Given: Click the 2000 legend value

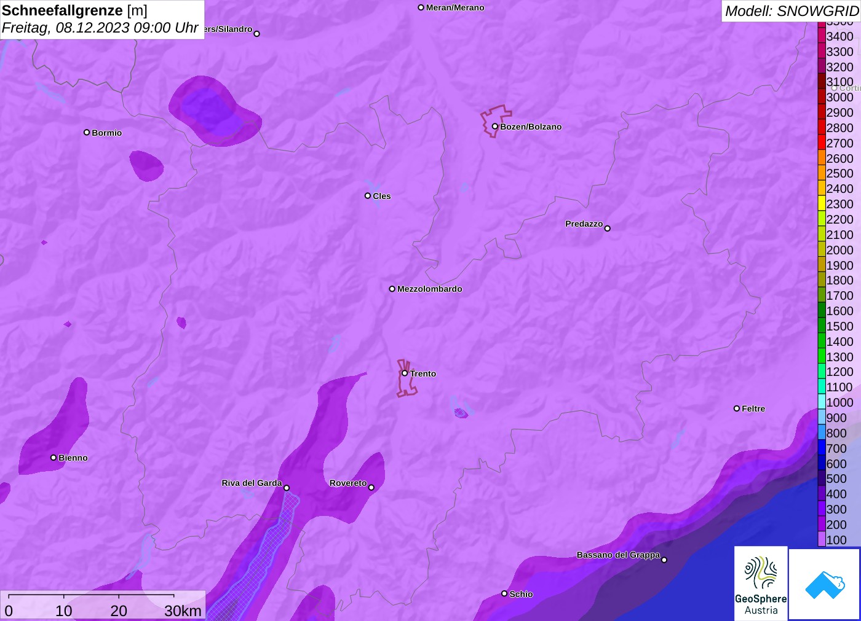Looking at the screenshot, I should click(839, 250).
